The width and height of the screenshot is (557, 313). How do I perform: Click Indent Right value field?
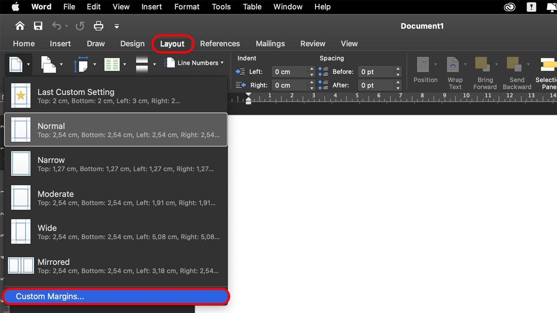289,85
